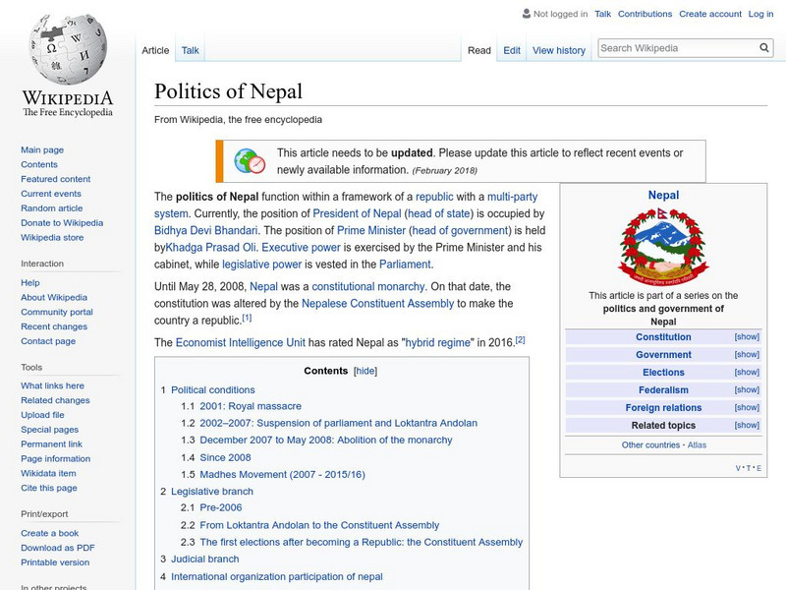Jump to Legislative branch section
Image resolution: width=786 pixels, height=590 pixels.
[x=211, y=491]
